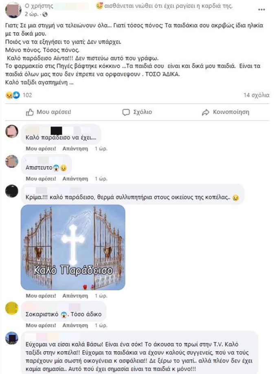Click the speech bubble Σχόλιο icon
The image size is (274, 374).
tap(126, 112)
